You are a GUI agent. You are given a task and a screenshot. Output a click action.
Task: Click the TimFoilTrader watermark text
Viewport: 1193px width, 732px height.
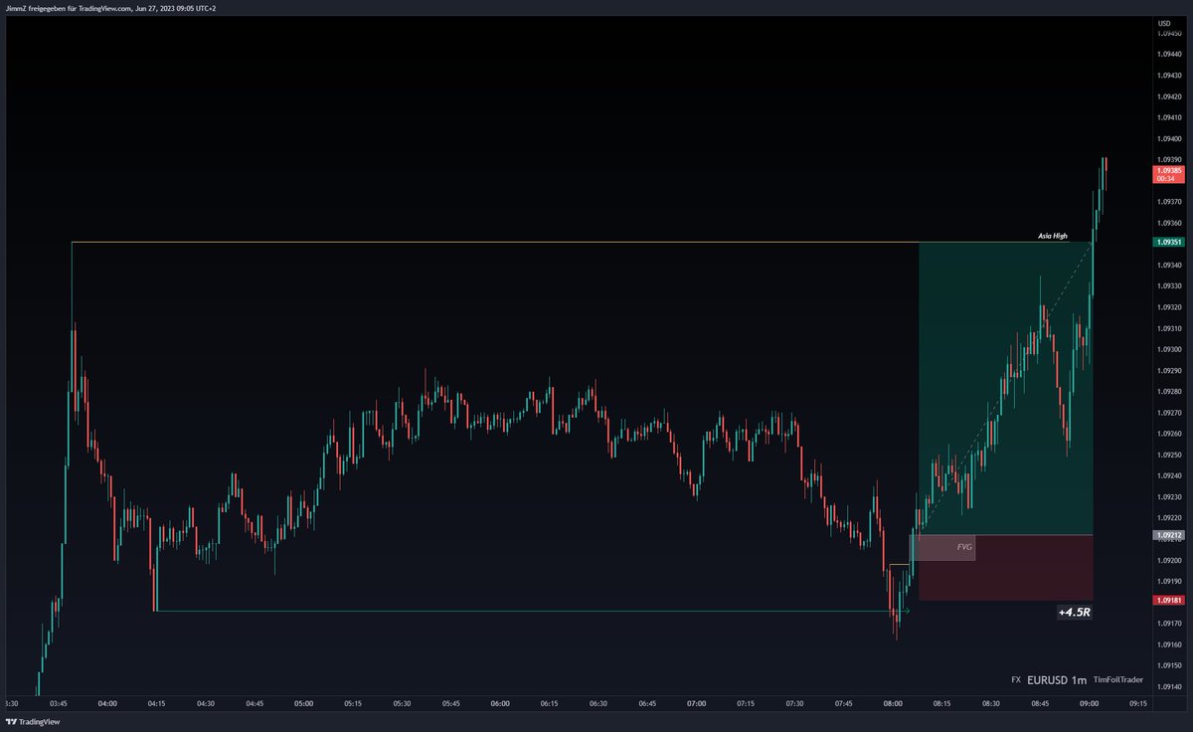1118,679
